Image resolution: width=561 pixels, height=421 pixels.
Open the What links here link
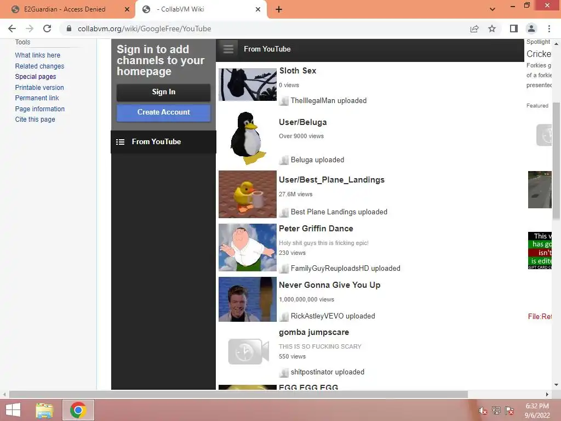coord(38,55)
